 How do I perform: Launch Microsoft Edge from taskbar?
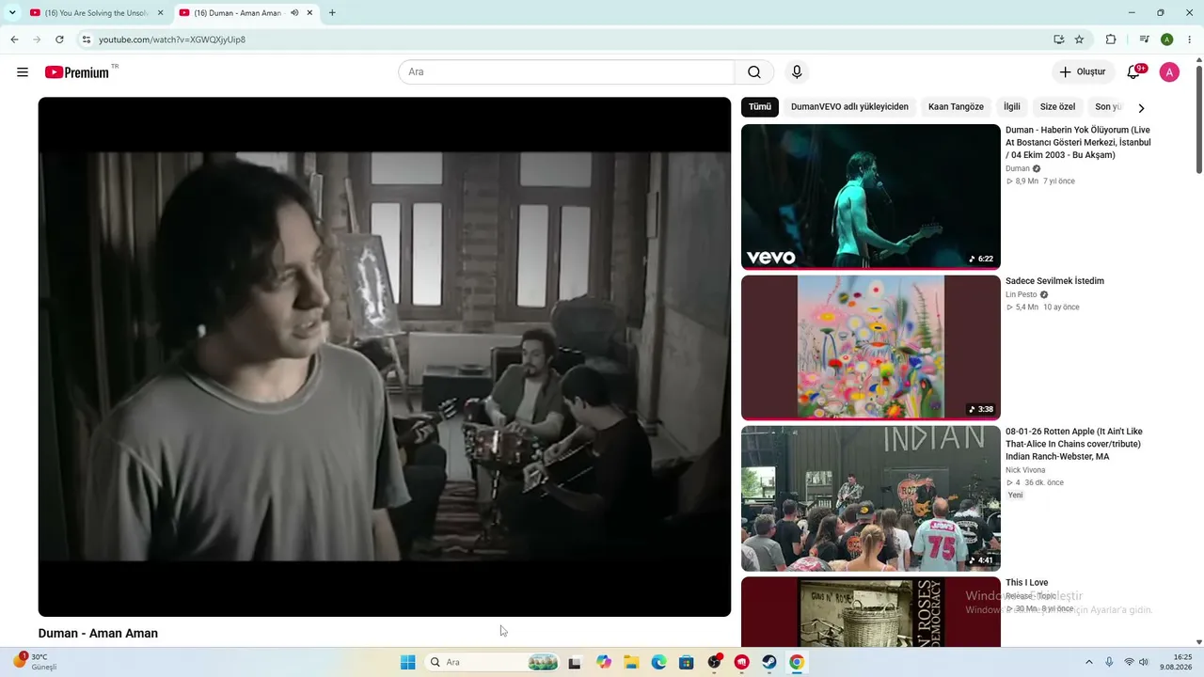[x=658, y=662]
